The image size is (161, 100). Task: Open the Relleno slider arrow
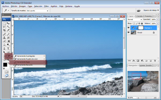click(158, 23)
